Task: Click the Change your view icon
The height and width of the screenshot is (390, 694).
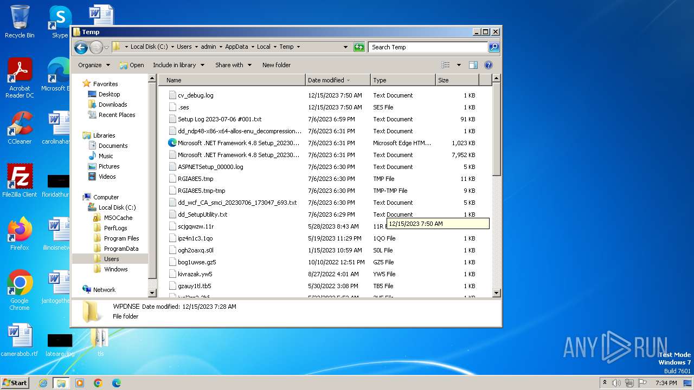Action: (446, 65)
